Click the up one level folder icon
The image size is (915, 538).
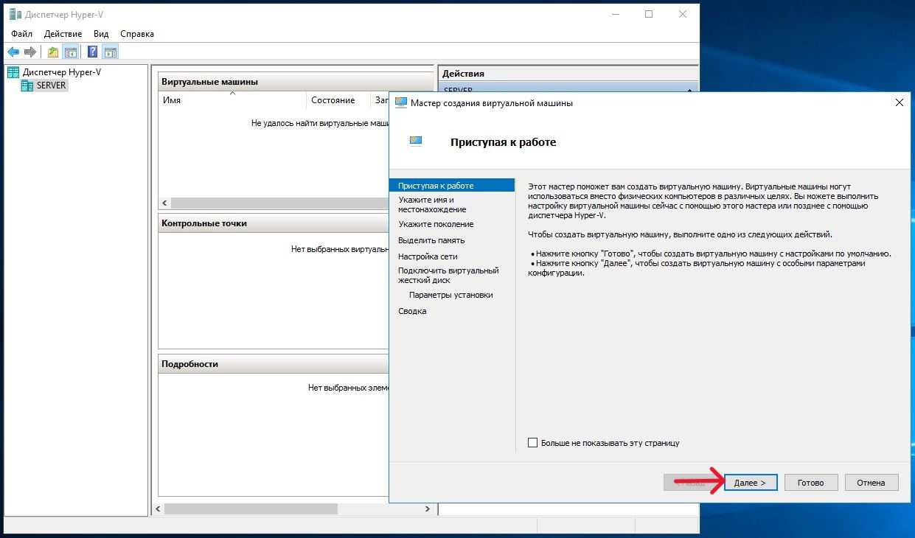tap(52, 52)
